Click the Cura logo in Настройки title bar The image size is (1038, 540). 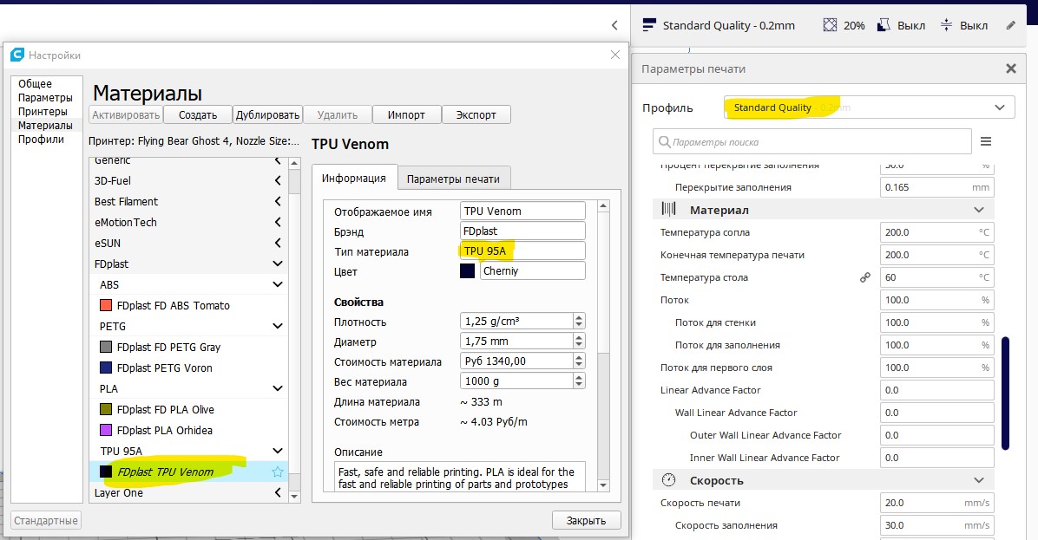(x=17, y=55)
